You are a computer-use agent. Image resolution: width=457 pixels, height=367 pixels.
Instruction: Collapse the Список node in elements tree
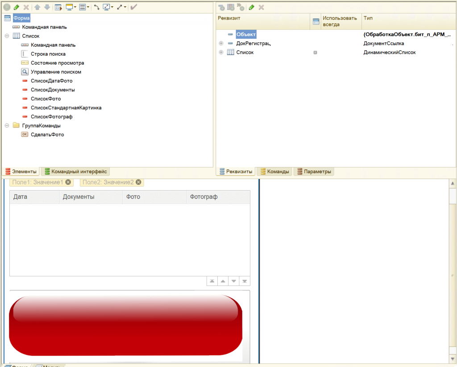pos(7,36)
